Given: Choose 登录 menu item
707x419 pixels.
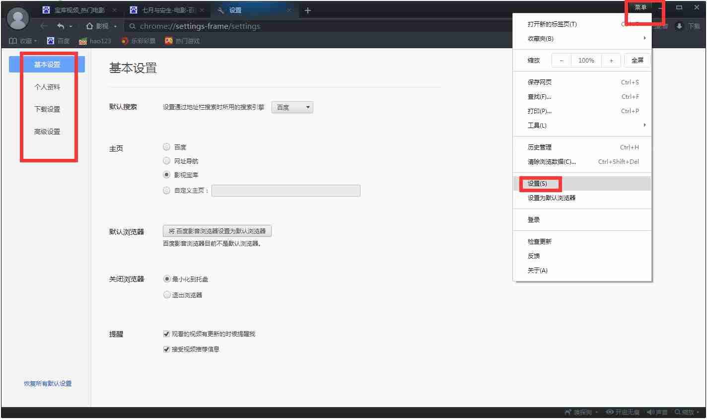Looking at the screenshot, I should point(582,220).
